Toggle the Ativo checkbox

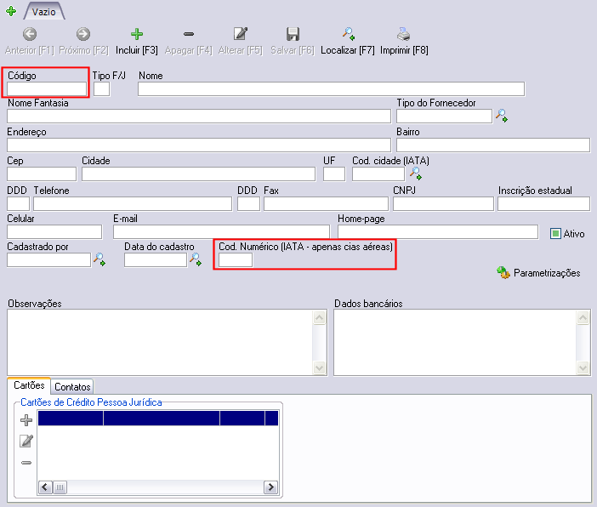555,233
